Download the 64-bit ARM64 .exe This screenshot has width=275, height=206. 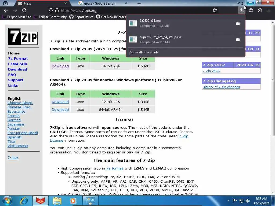click(60, 109)
